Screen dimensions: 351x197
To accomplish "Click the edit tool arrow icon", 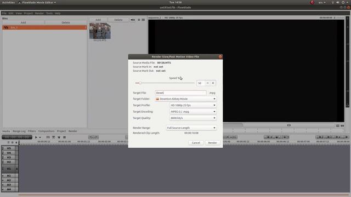I will point(36,137).
